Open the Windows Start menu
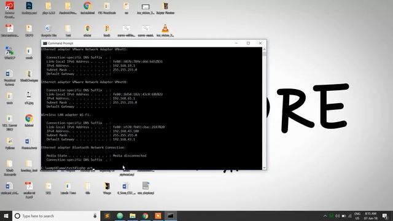393x221 pixels. (x=6, y=215)
